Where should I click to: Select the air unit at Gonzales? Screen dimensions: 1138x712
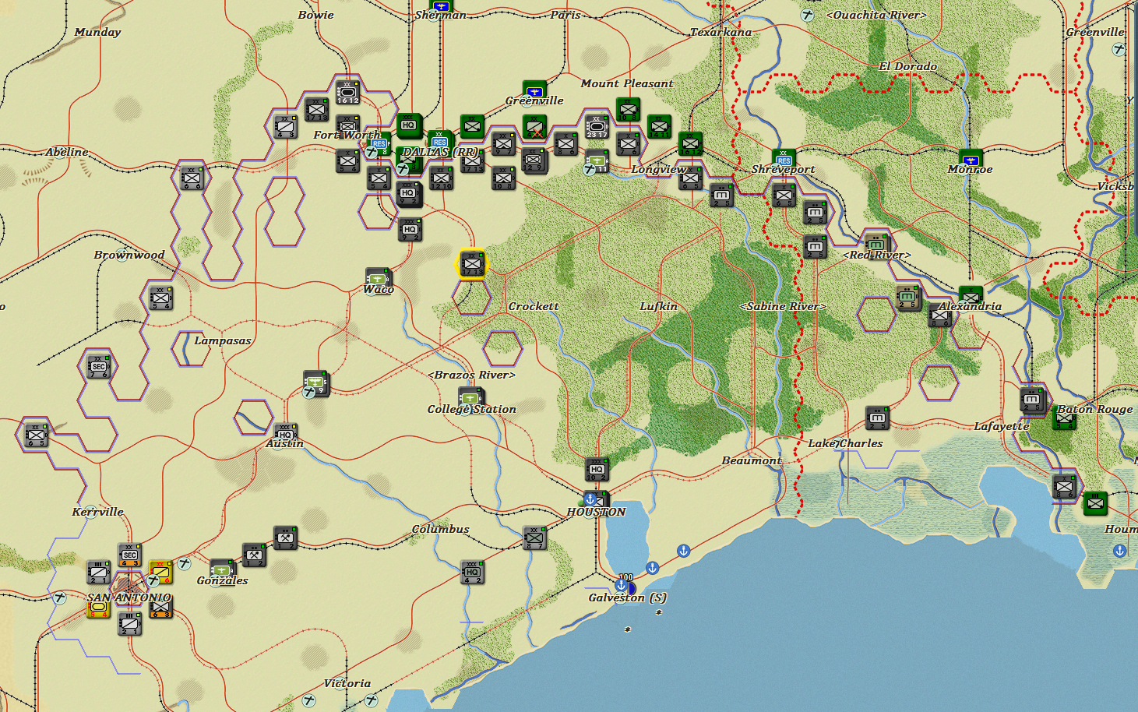click(222, 569)
